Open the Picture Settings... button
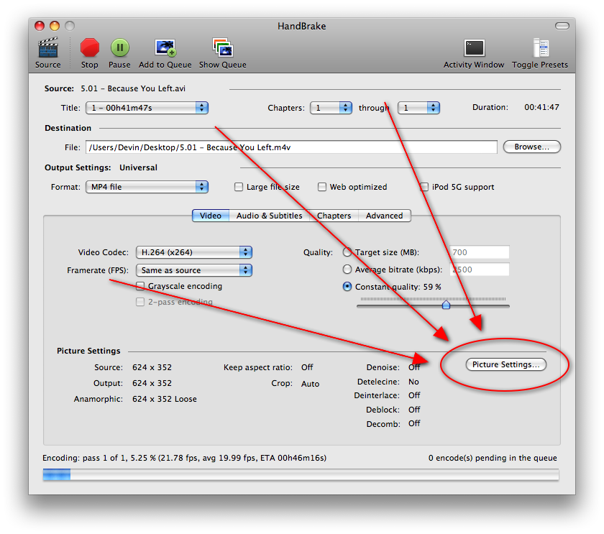Image resolution: width=604 pixels, height=534 pixels. pos(505,364)
